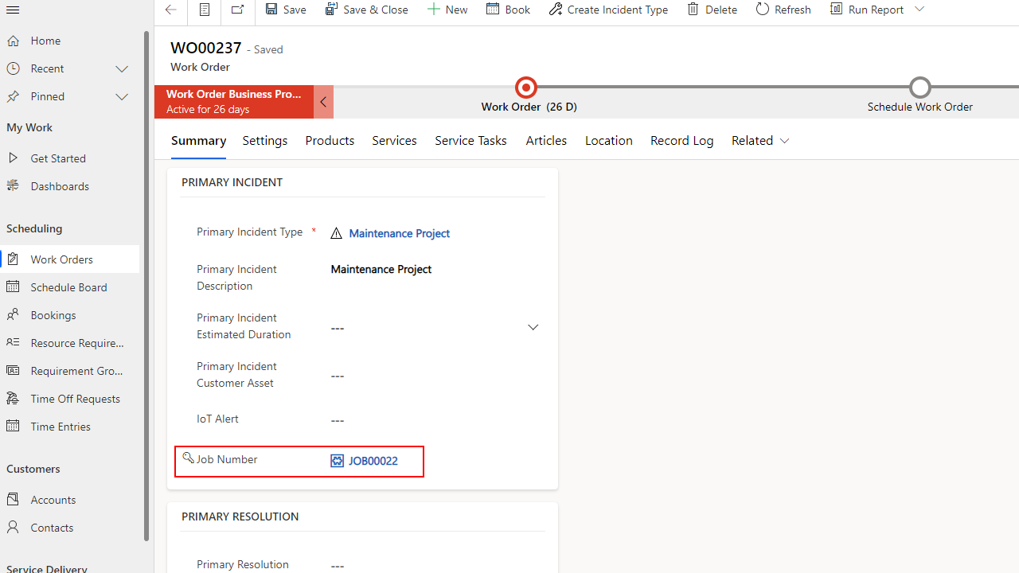Open record in new window icon
1019x573 pixels.
click(238, 10)
